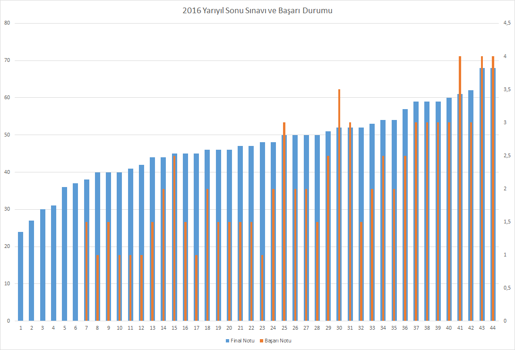Click the orange bar for student 43

coord(482,189)
